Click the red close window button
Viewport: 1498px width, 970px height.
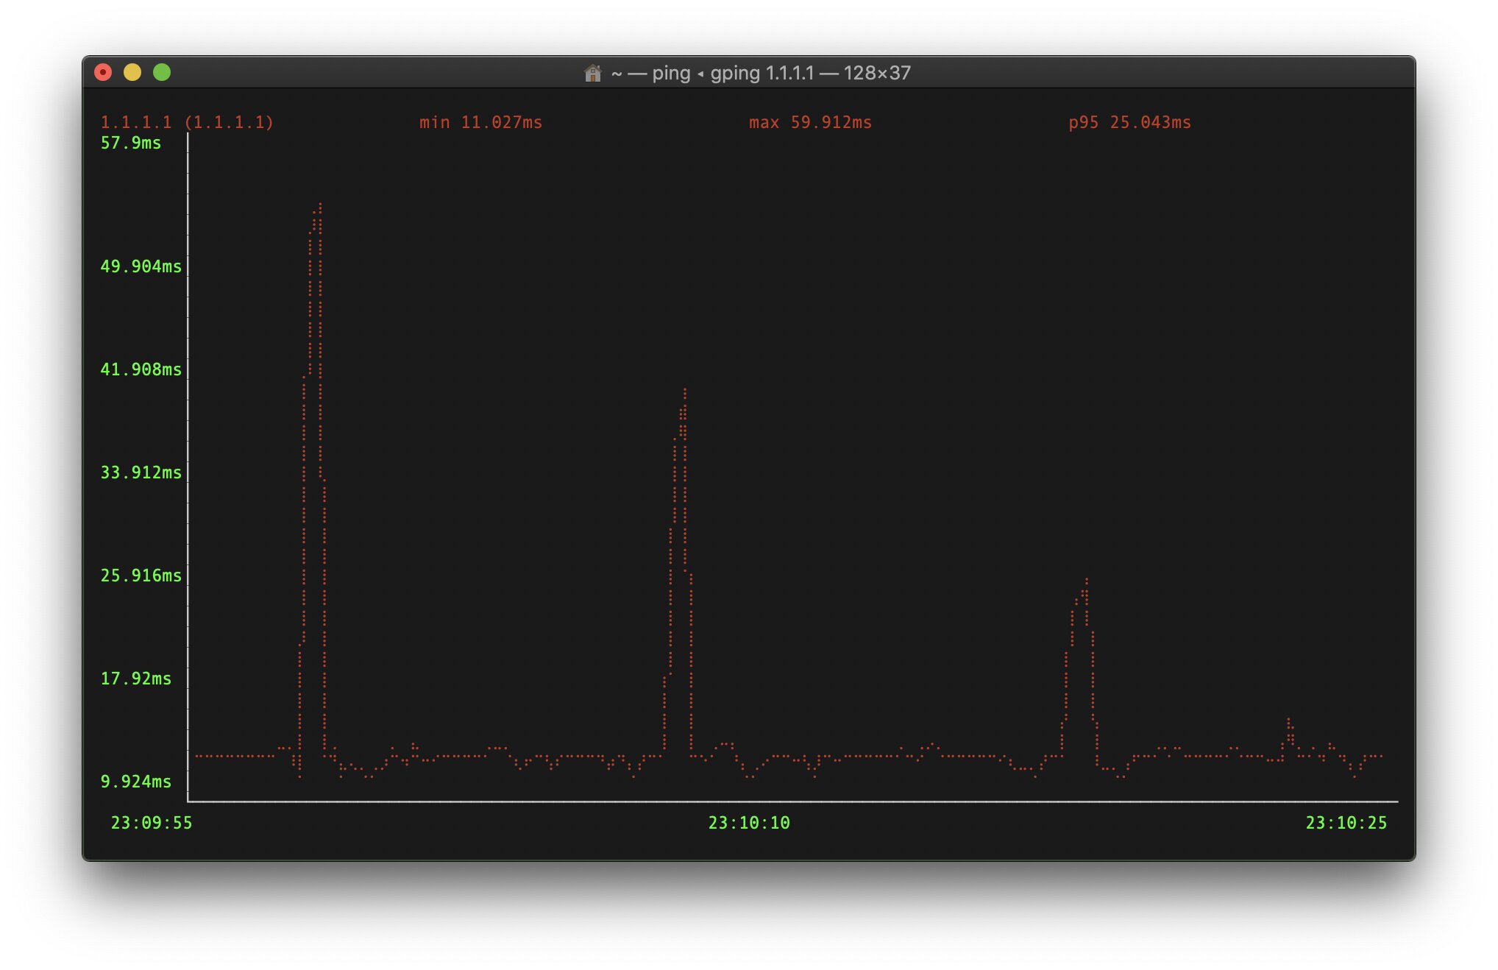[103, 72]
